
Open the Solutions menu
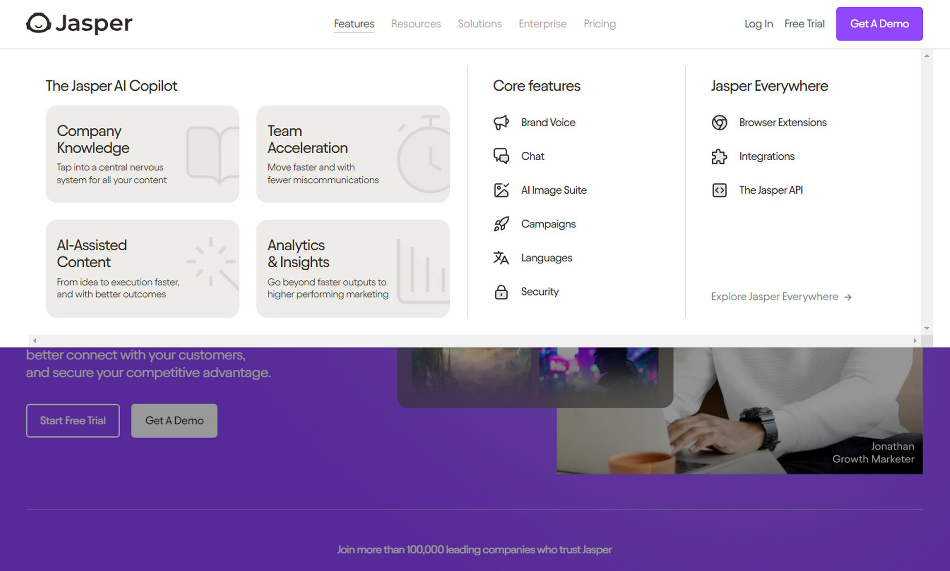(x=479, y=24)
